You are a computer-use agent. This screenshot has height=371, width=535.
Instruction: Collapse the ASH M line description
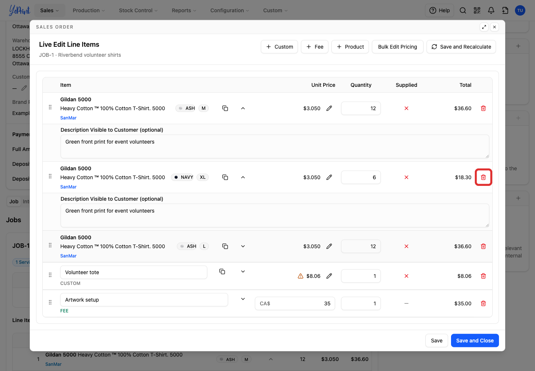point(243,108)
